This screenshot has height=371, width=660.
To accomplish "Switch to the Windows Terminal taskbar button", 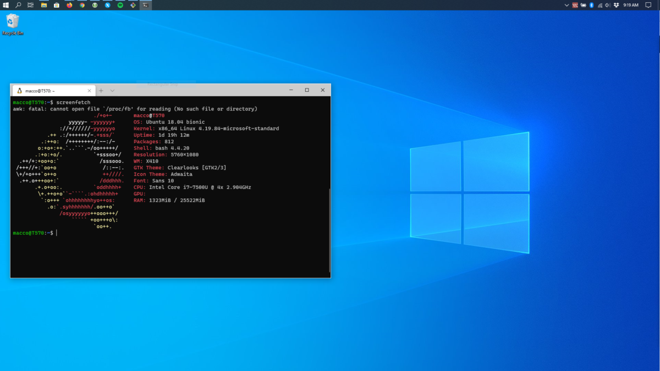I will pos(145,5).
